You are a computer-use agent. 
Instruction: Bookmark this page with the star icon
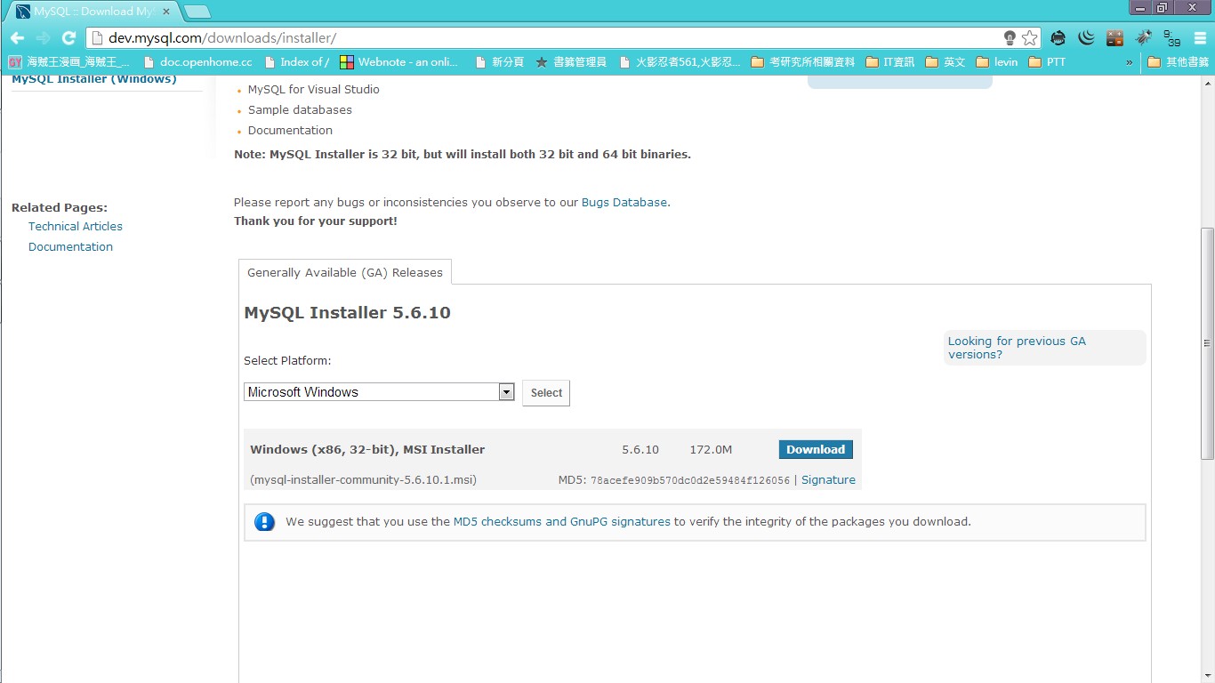pos(1029,38)
